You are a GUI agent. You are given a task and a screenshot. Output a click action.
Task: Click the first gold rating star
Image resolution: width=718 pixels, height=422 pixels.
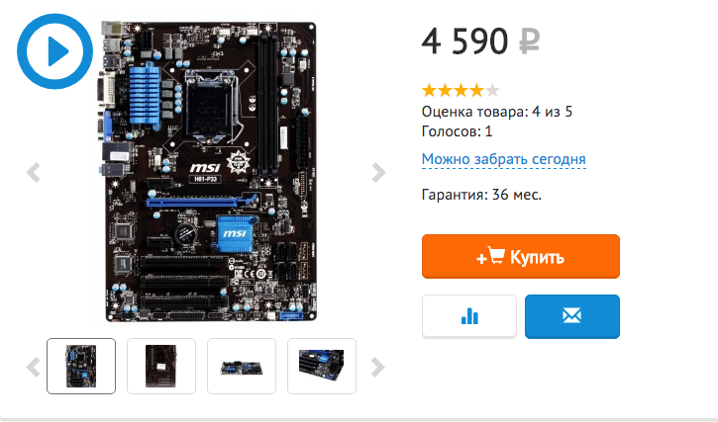tap(430, 90)
